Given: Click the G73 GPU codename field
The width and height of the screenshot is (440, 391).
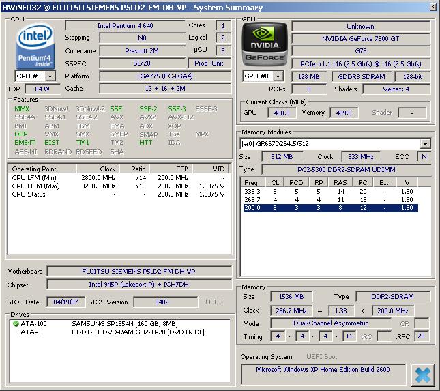Looking at the screenshot, I should click(361, 50).
